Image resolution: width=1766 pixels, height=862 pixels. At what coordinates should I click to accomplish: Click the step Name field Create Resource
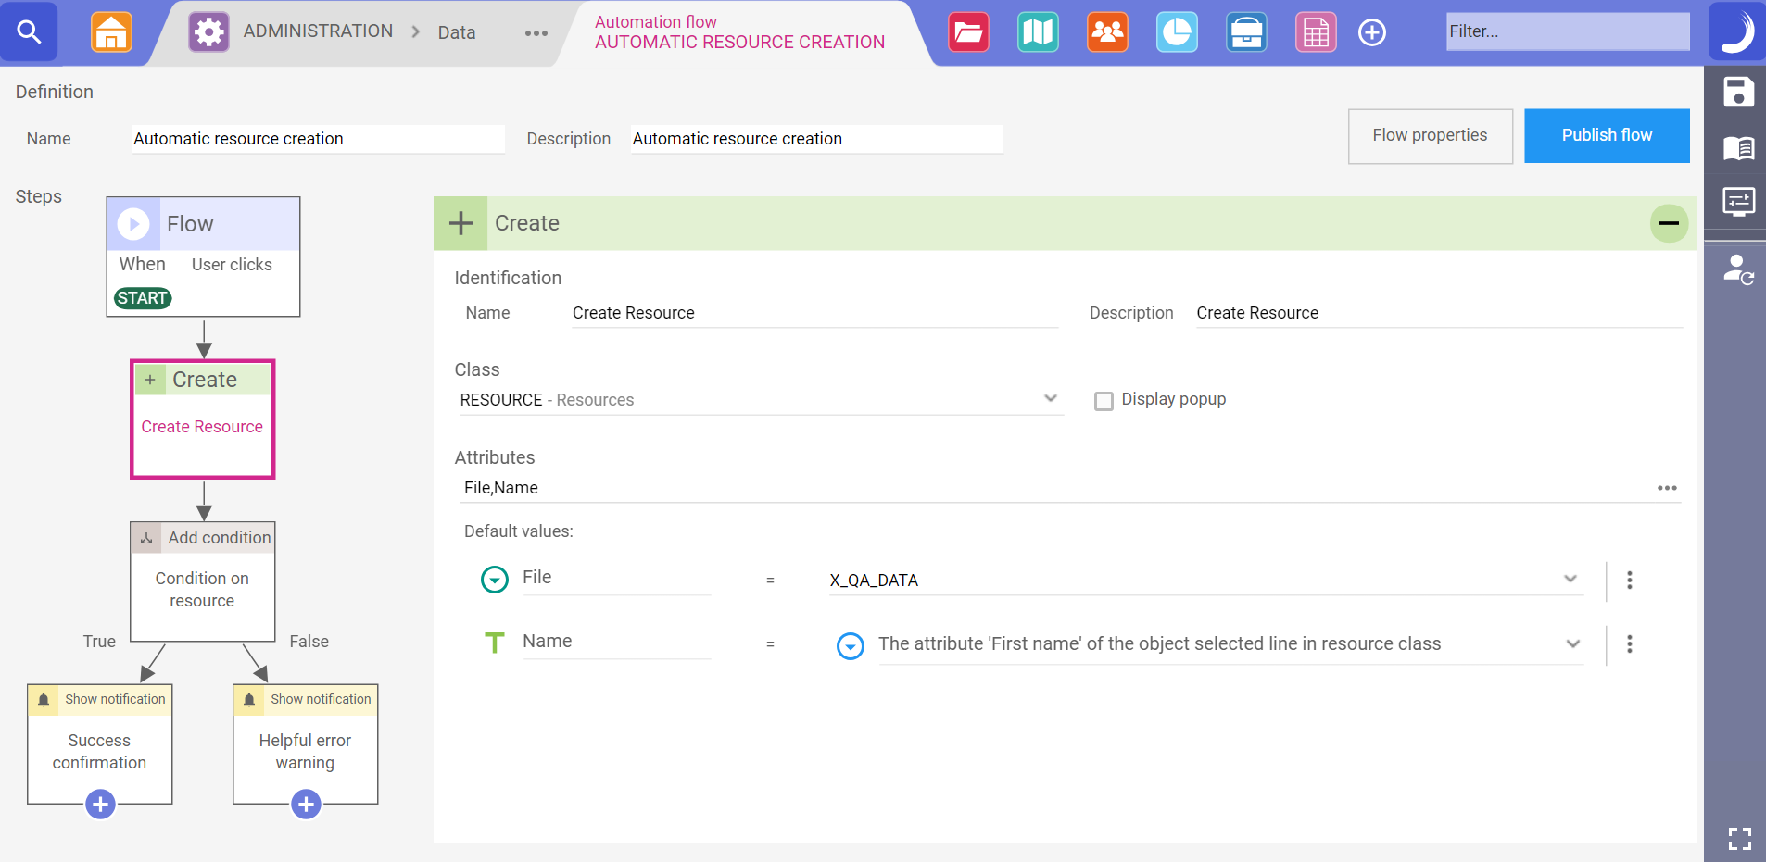tap(814, 313)
